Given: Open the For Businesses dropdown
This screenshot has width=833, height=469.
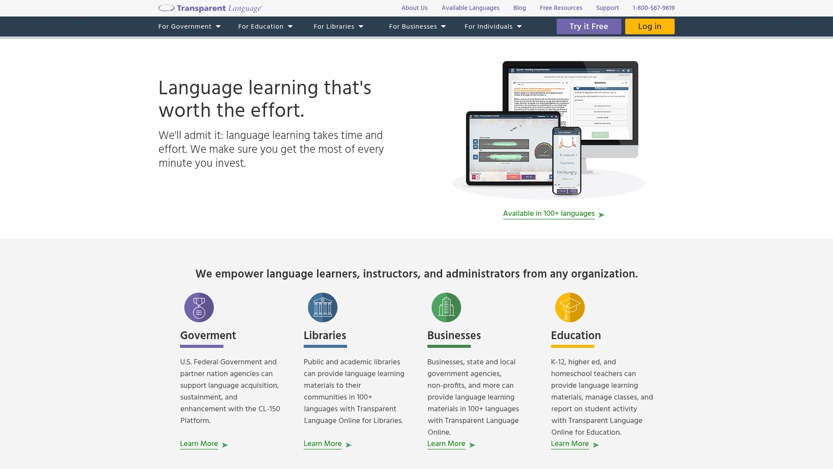Looking at the screenshot, I should coord(416,26).
